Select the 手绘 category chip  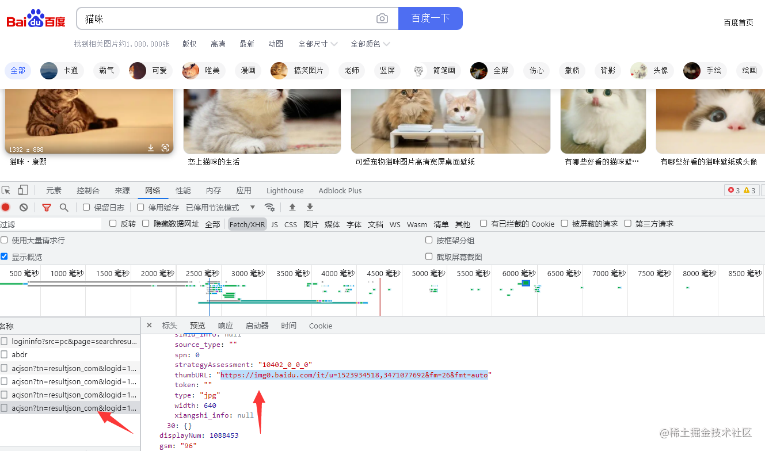[x=705, y=70]
